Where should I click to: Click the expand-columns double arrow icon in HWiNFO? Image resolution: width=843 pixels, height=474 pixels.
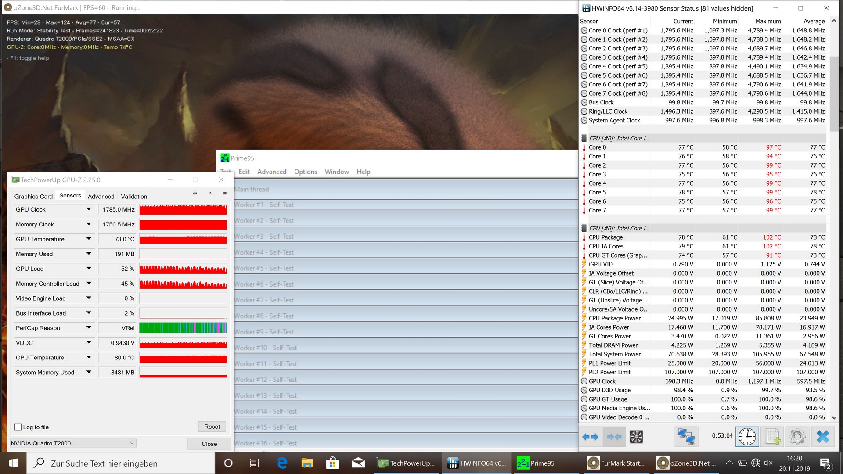pyautogui.click(x=590, y=437)
